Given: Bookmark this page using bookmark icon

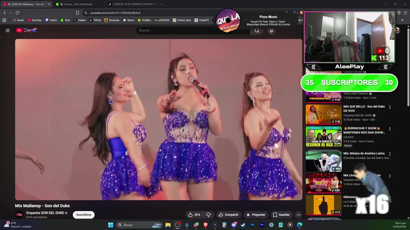Looking at the screenshot, I should [x=78, y=13].
